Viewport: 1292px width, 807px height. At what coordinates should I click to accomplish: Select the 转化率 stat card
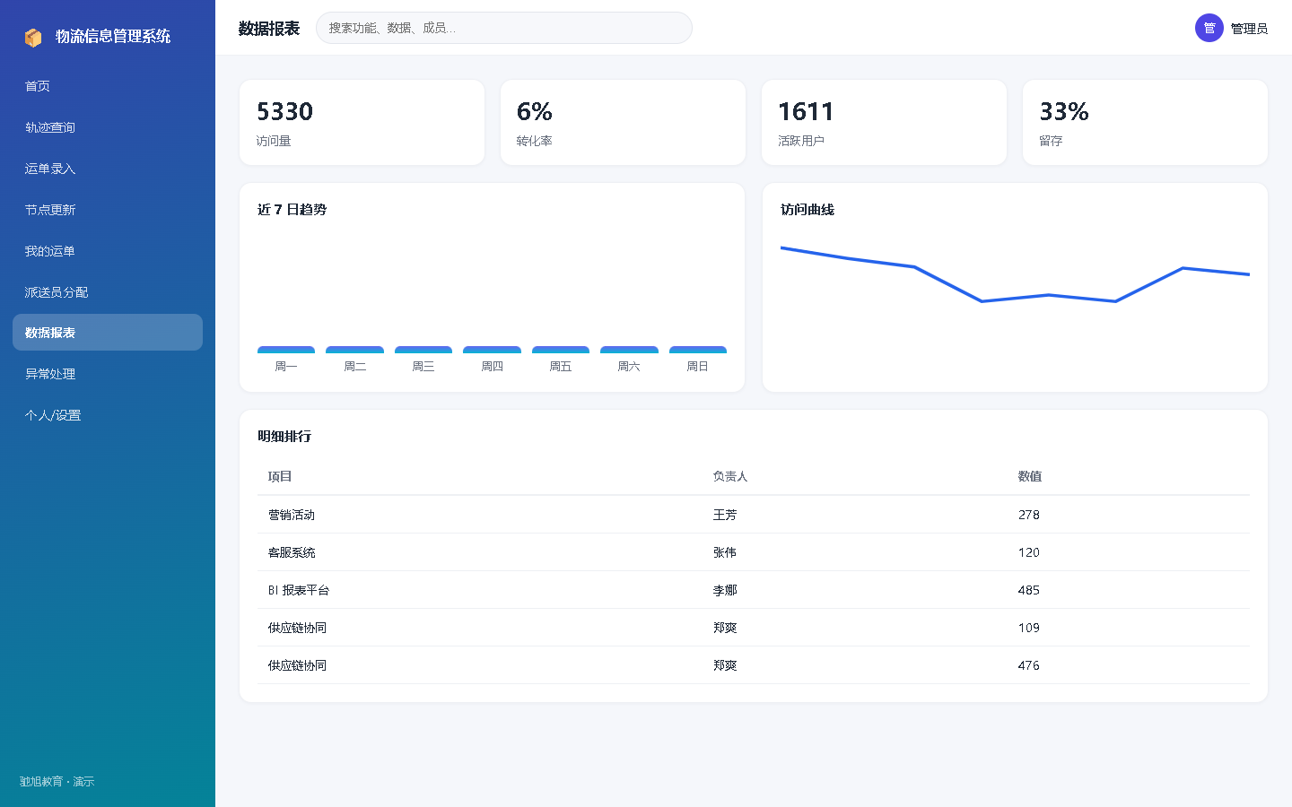[x=623, y=123]
